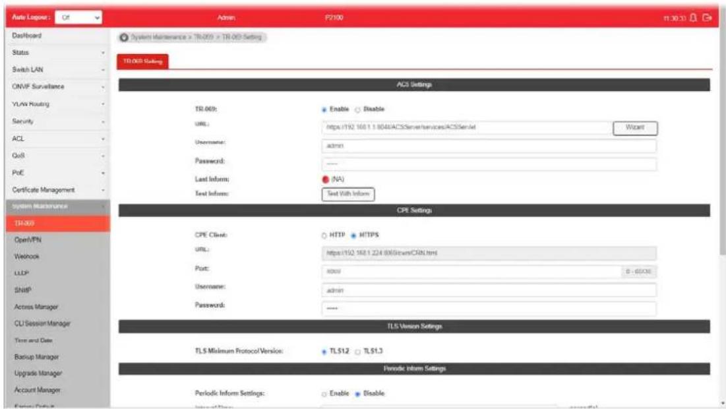726x409 pixels.
Task: Click TLS Version Settings section header
Action: coord(414,327)
